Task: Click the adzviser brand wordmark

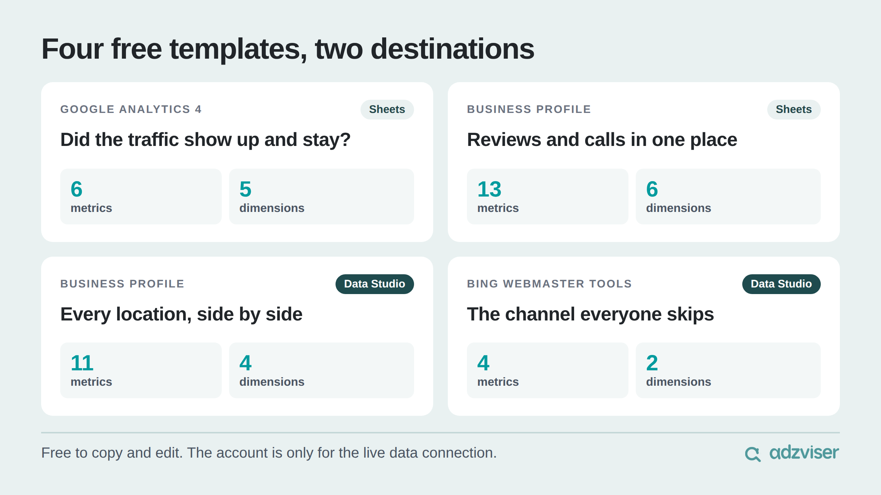Action: 804,452
